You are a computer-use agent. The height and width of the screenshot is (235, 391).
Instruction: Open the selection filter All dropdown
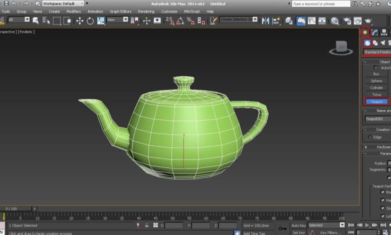[19, 19]
